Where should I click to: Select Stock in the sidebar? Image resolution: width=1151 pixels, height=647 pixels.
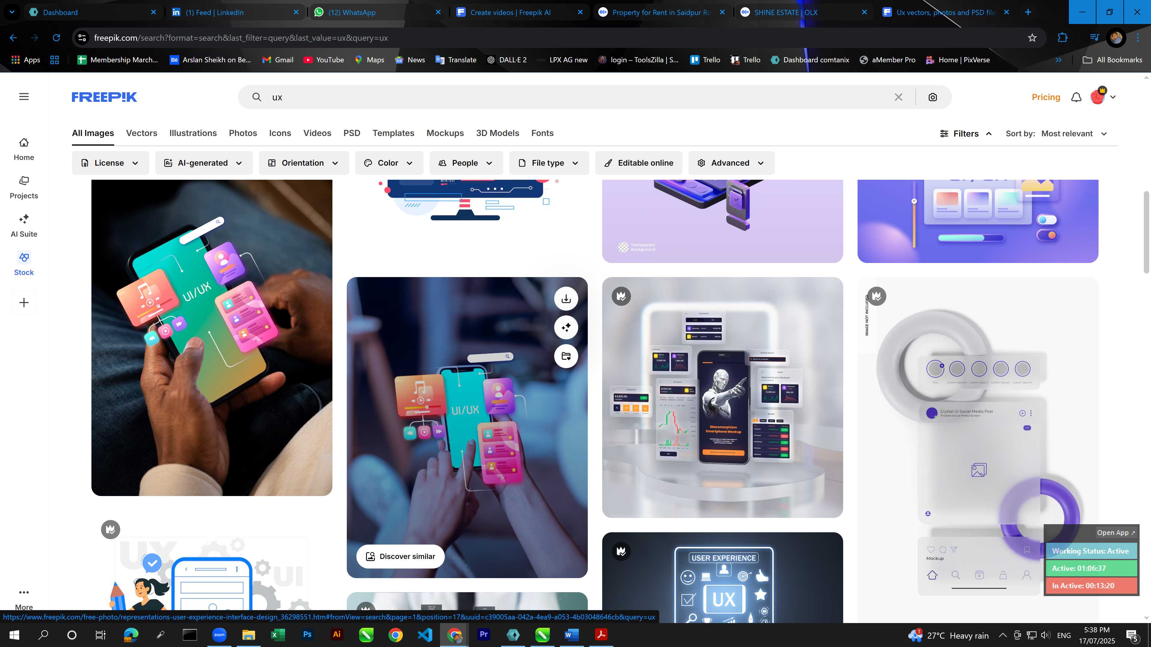(24, 264)
